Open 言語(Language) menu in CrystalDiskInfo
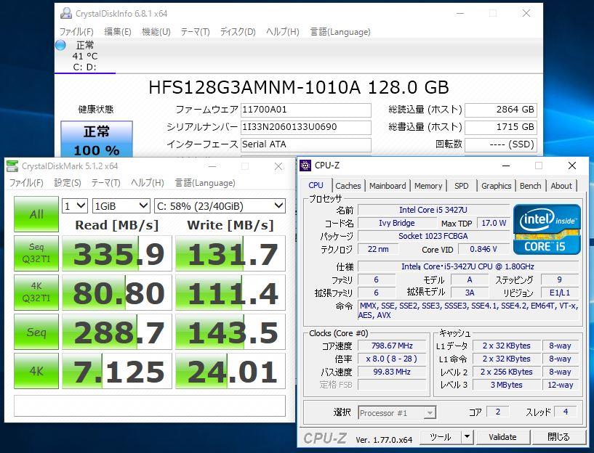Screen dimensions: 594x453 click(x=340, y=32)
